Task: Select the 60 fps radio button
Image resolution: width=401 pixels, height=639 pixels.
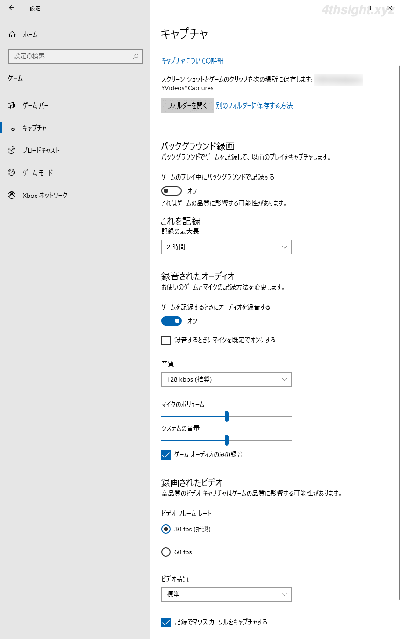Action: (165, 552)
